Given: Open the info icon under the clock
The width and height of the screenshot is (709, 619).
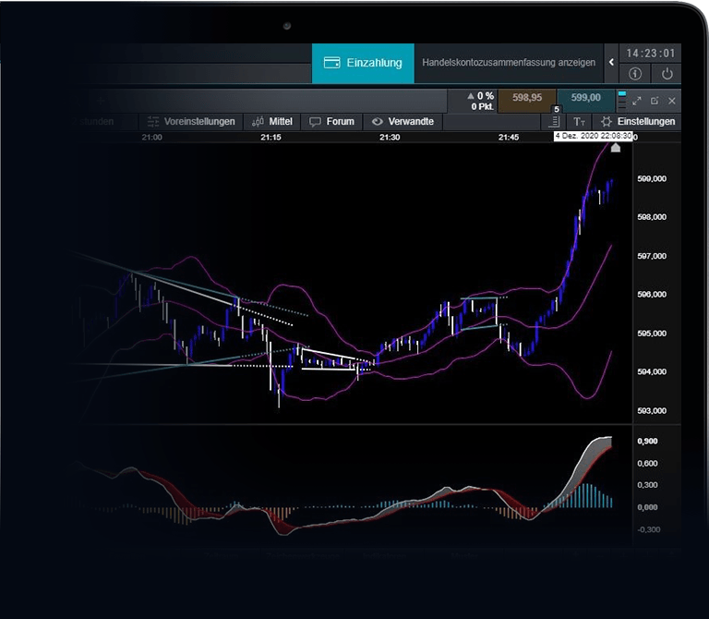Looking at the screenshot, I should [635, 74].
